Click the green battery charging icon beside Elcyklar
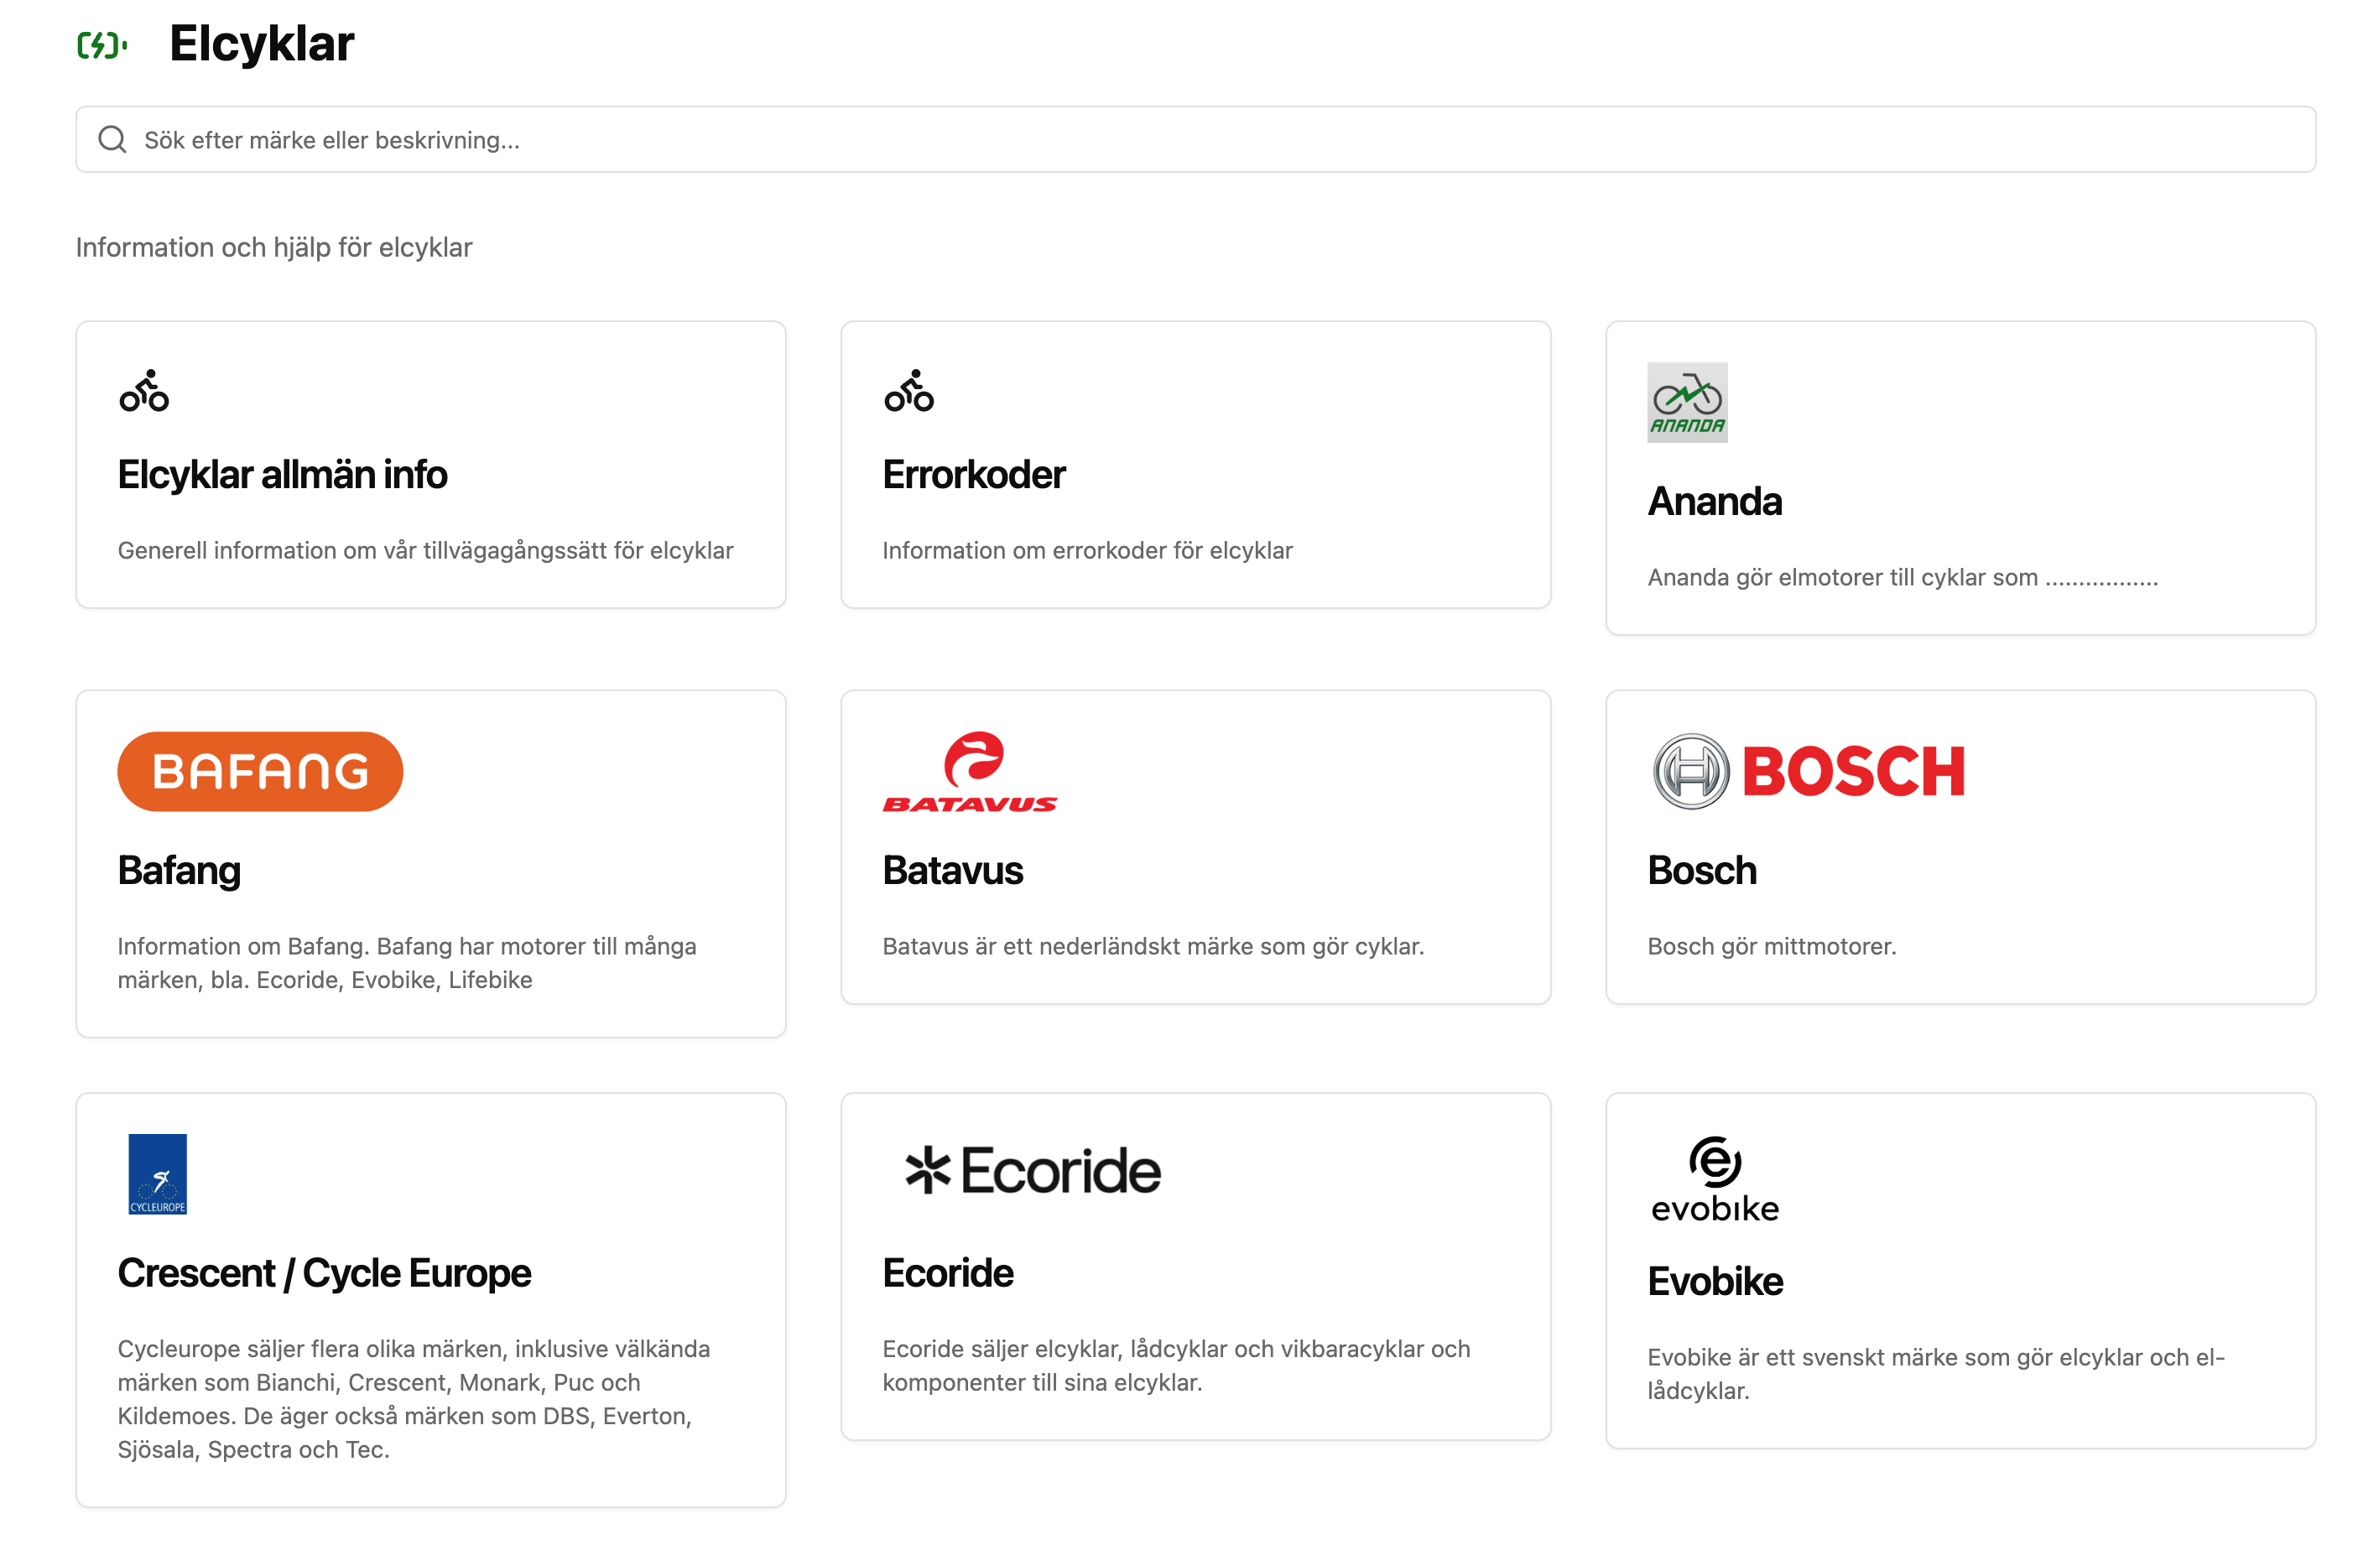This screenshot has height=1545, width=2379. point(102,45)
